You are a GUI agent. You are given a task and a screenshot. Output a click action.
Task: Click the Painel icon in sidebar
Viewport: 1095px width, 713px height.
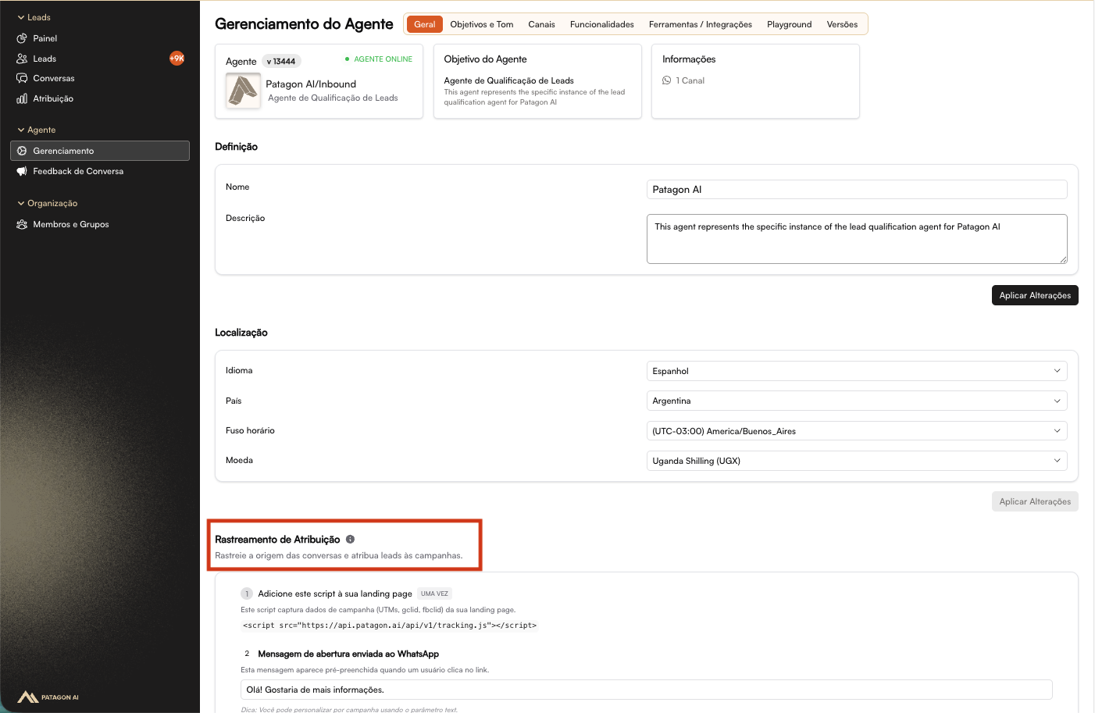22,38
